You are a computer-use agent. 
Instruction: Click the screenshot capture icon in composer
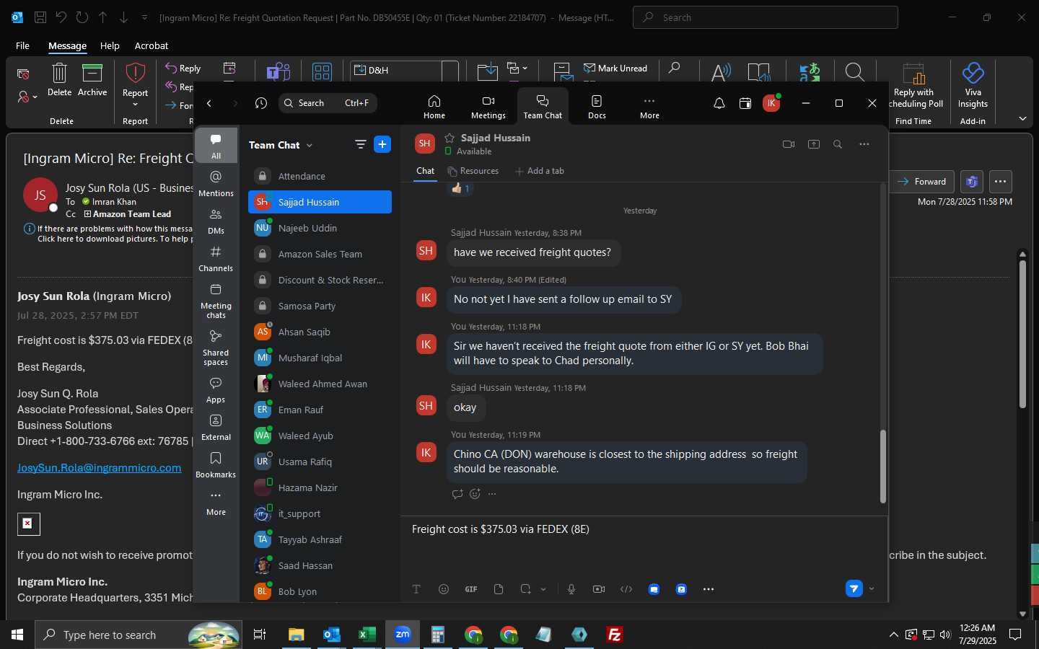(x=525, y=589)
